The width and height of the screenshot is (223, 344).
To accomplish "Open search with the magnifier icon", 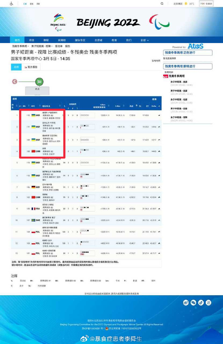I will (162, 4).
